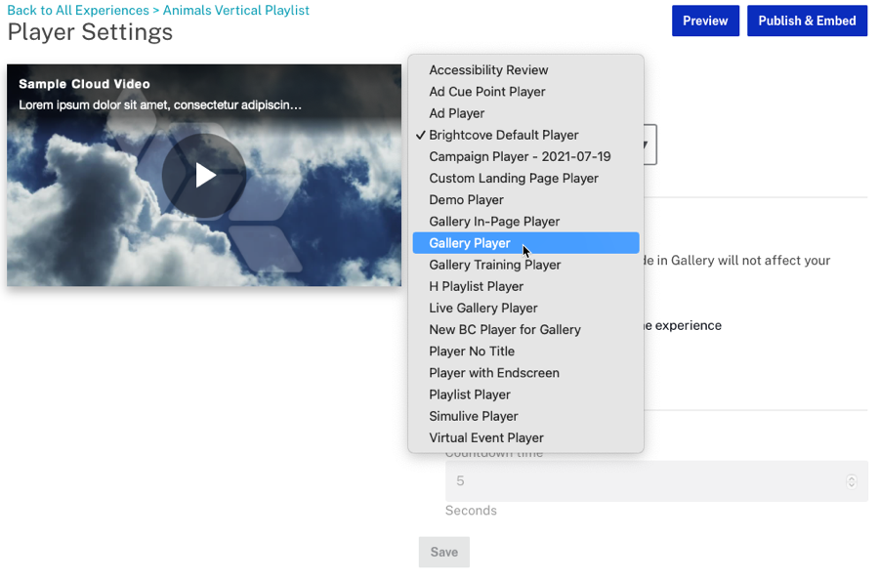Choose Virtual Event Player
Screen dimensions: 879x579
(525, 437)
